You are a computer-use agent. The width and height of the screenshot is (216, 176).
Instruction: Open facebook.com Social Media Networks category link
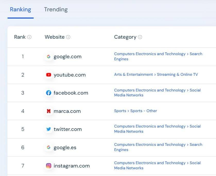click(157, 93)
